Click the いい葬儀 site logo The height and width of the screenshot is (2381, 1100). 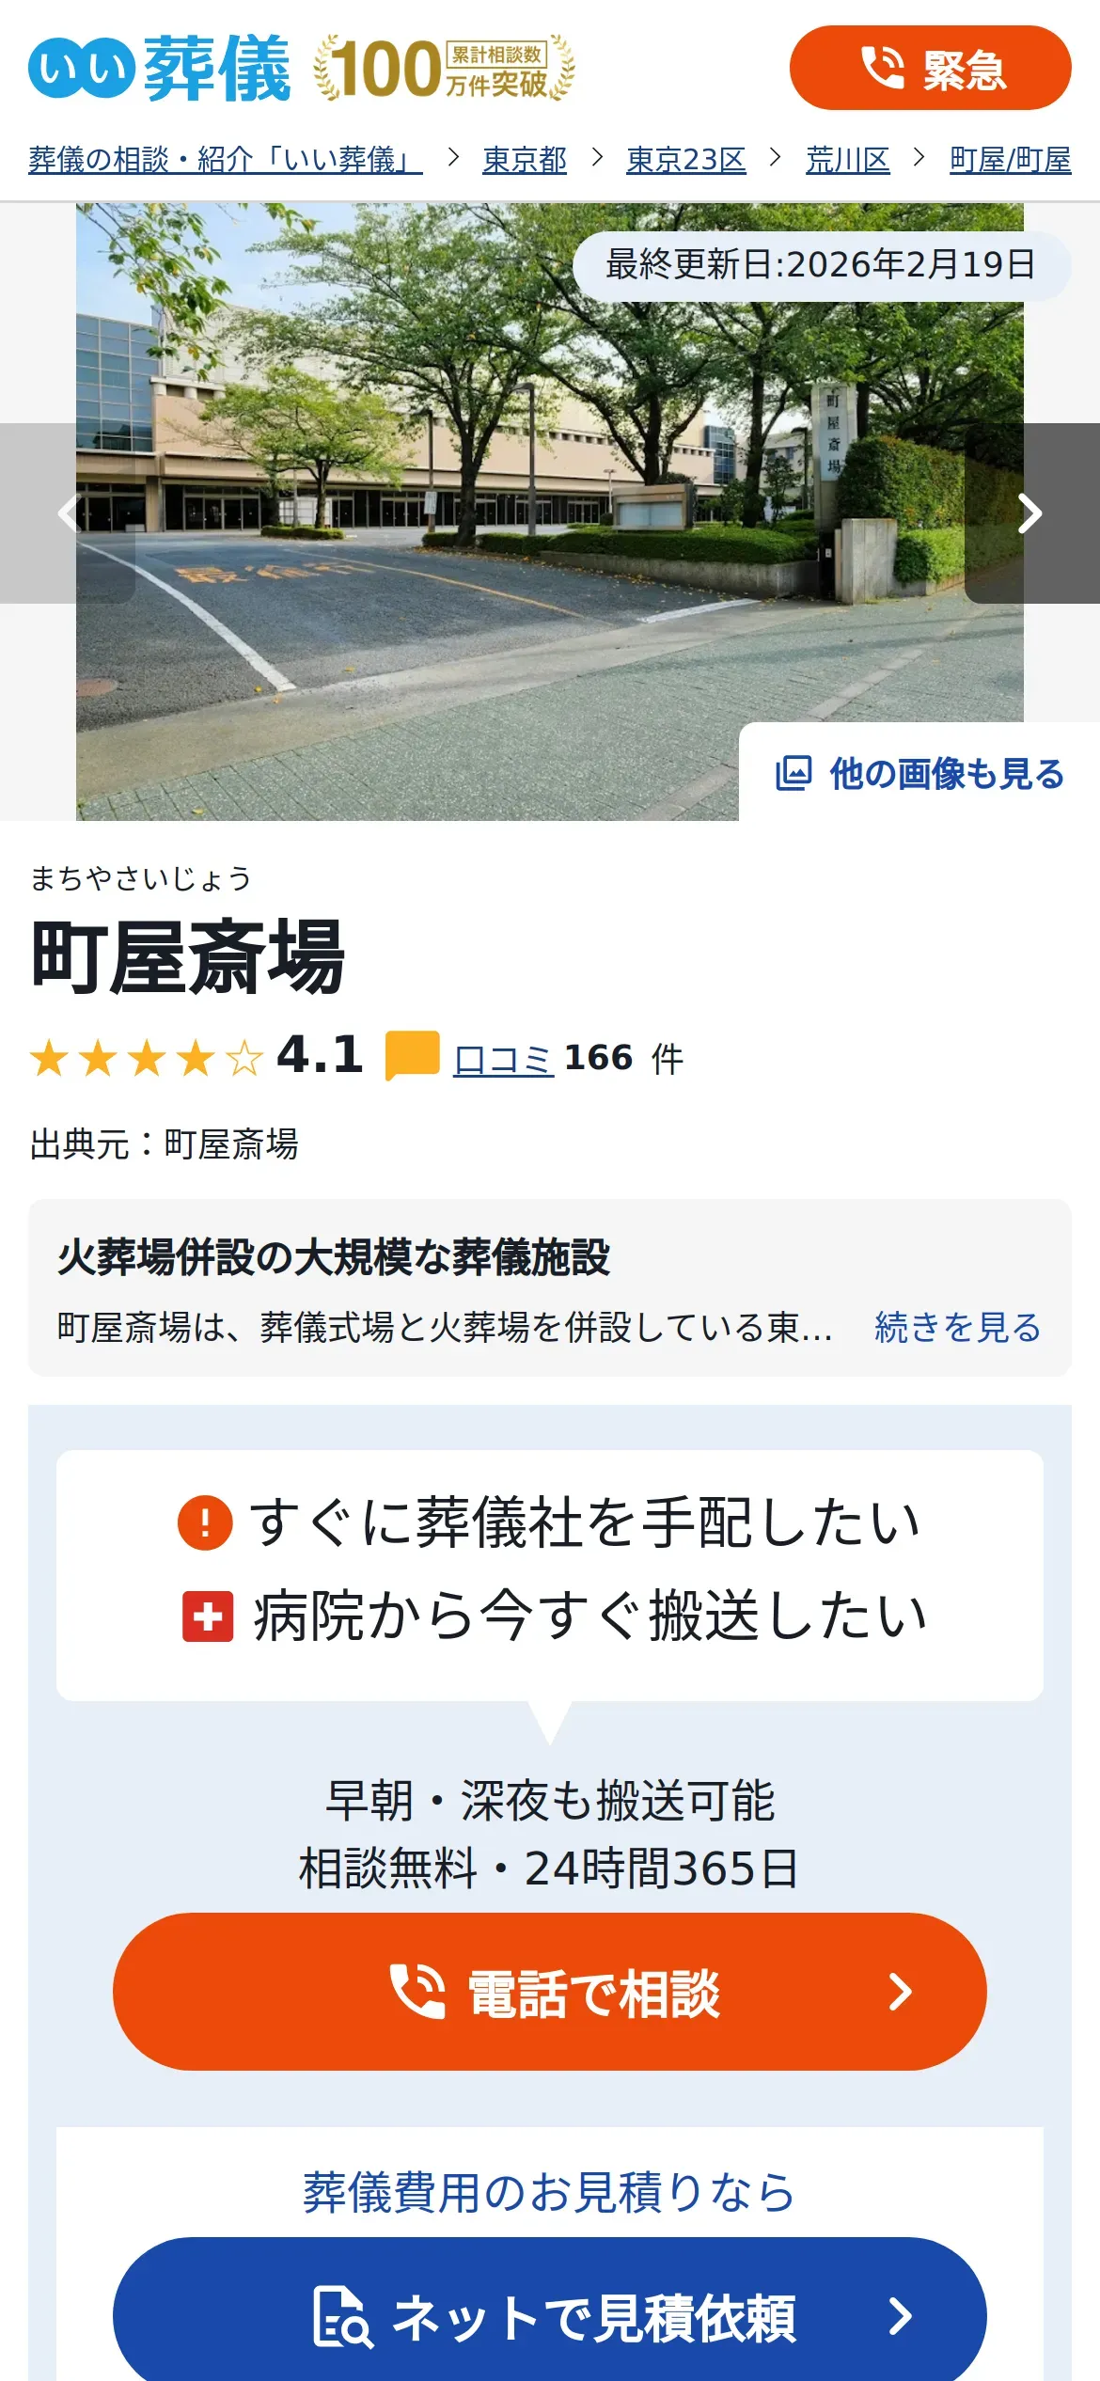point(160,68)
